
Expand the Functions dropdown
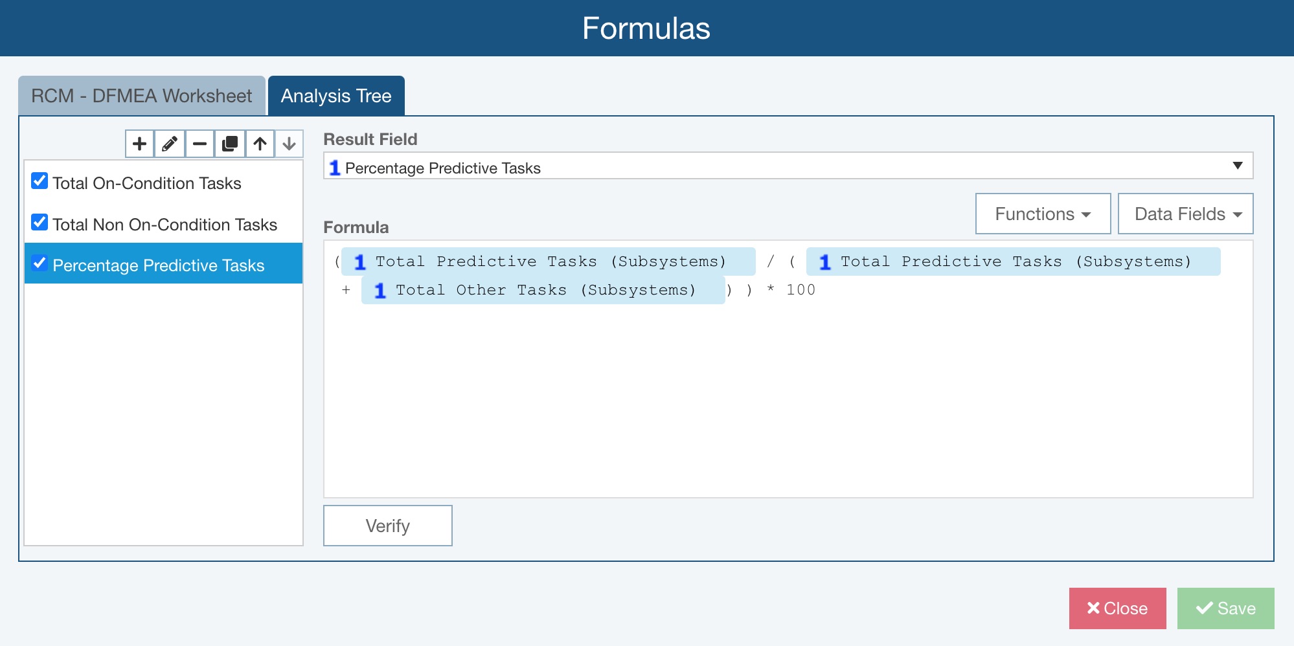[1043, 214]
